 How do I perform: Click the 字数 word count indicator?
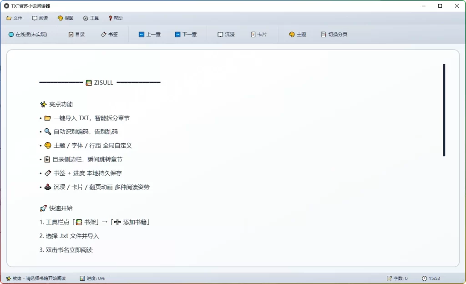coord(399,278)
